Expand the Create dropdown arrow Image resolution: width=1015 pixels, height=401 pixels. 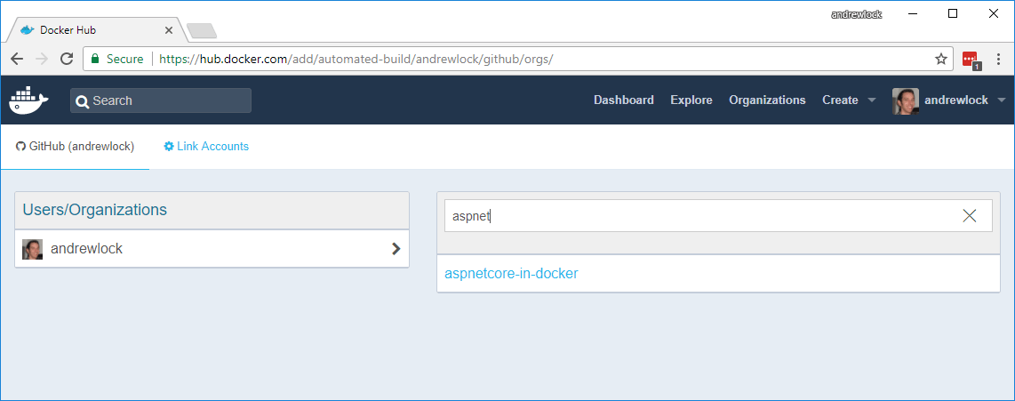tap(871, 100)
